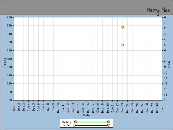The width and height of the screenshot is (173, 130).
Task: Click the vertical "Table" right axis title
Action: point(169,64)
